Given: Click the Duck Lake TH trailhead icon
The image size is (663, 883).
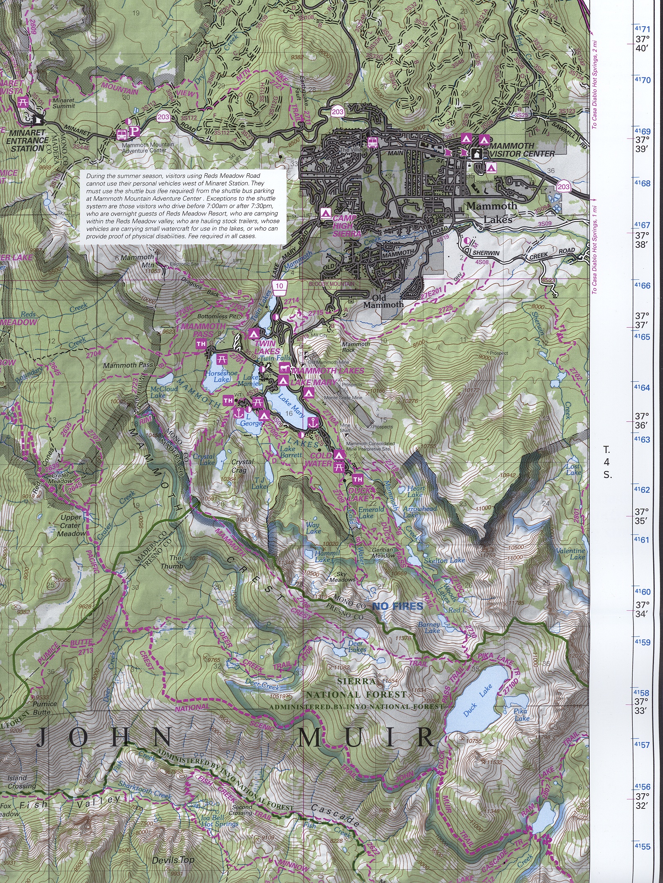Looking at the screenshot, I should pos(358,479).
